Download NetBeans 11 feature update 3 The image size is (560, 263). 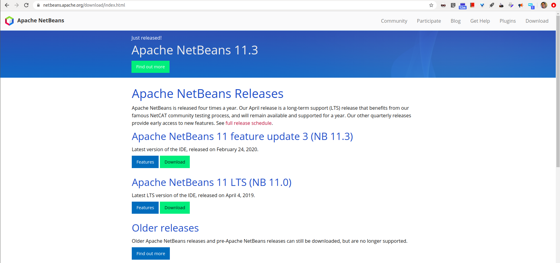175,162
